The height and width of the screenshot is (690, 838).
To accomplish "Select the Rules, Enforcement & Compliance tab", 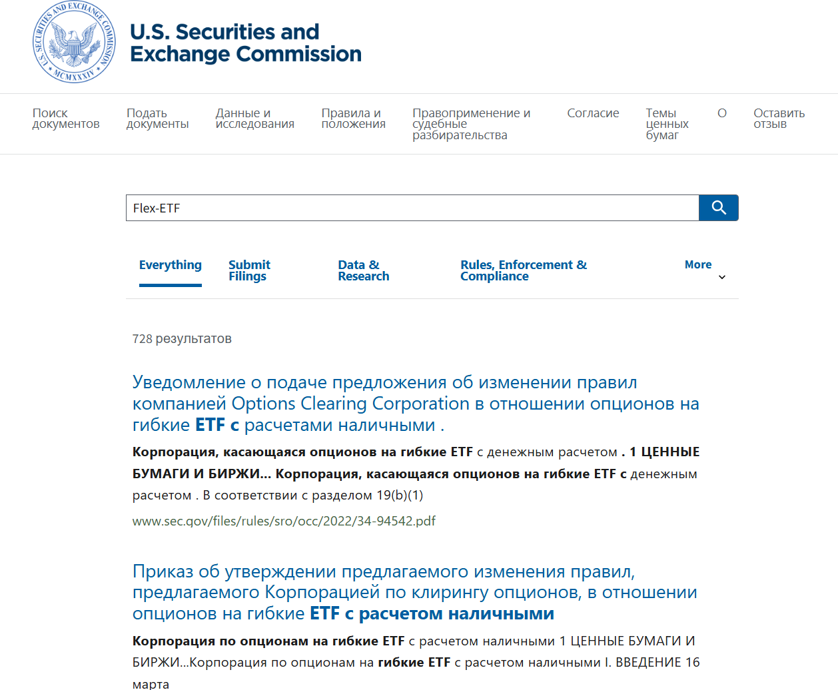I will tap(524, 270).
